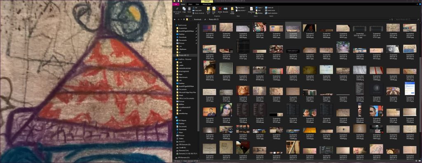Viewport: 422px width, 163px height.
Task: Open the File menu
Action: coord(176,4)
